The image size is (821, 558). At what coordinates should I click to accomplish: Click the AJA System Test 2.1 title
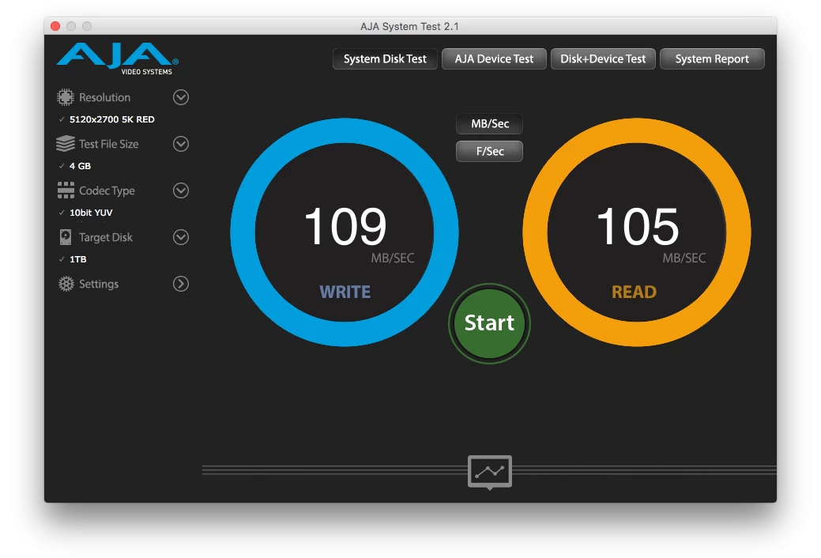(x=409, y=26)
